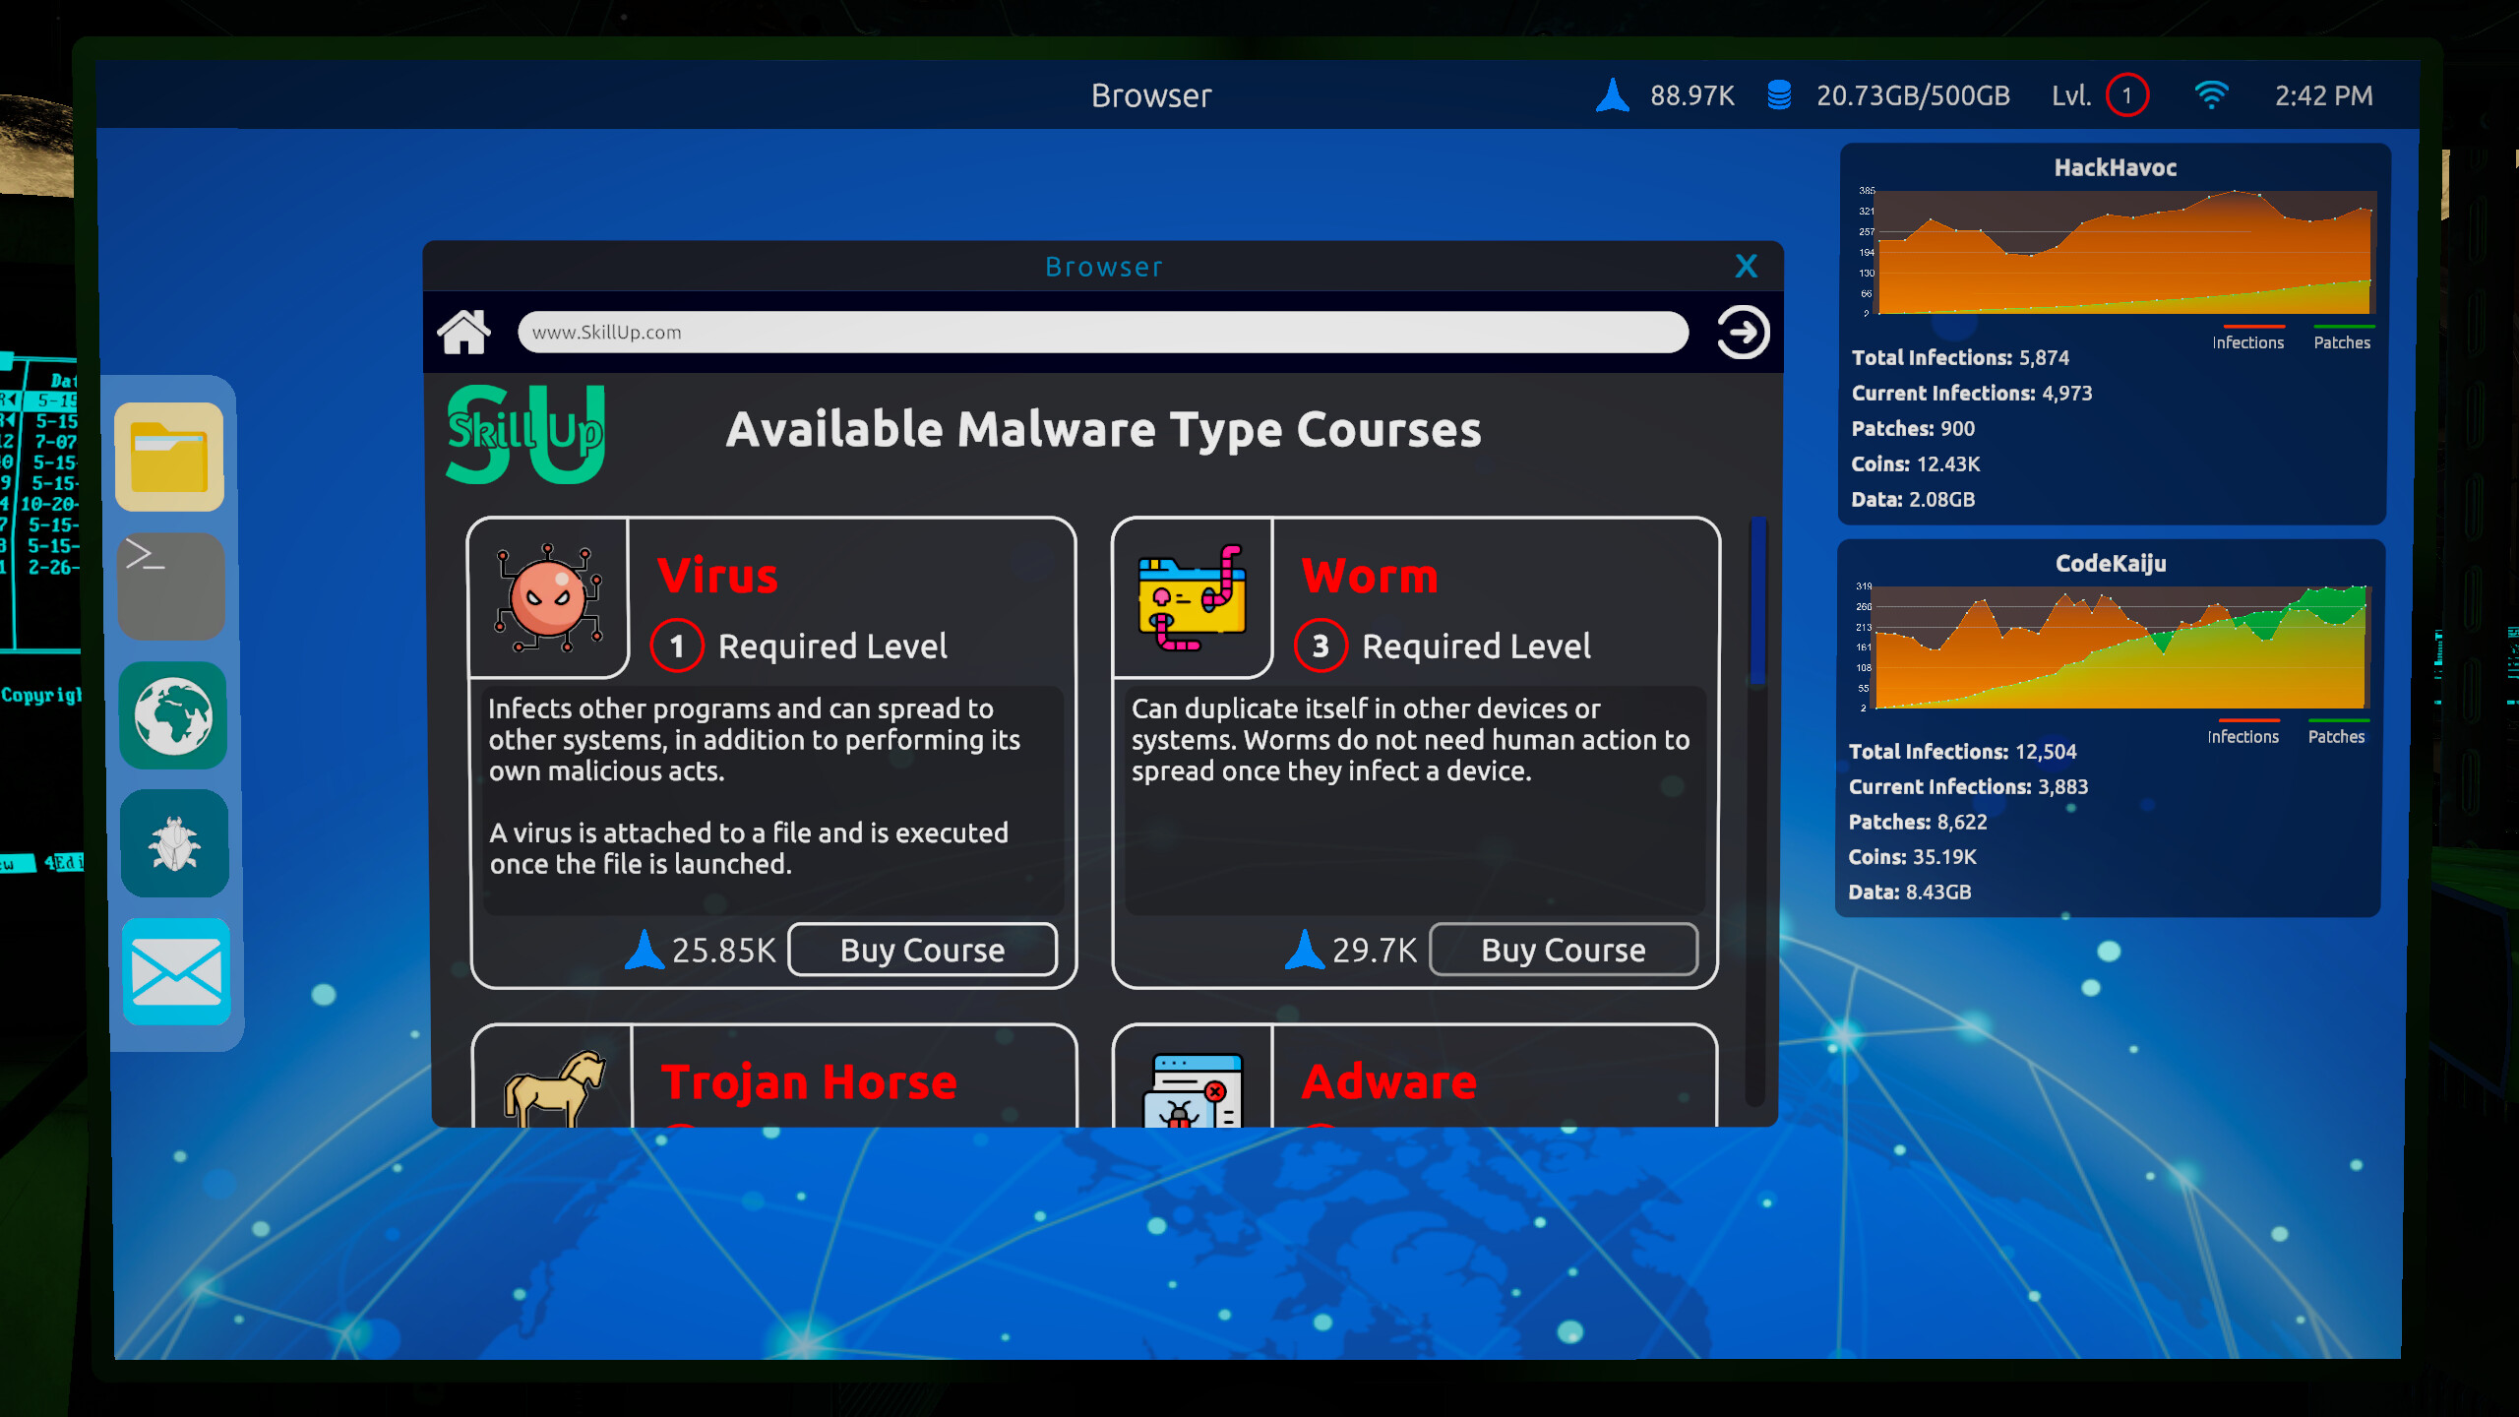Open the web browser globe icon
2519x1417 pixels.
173,716
